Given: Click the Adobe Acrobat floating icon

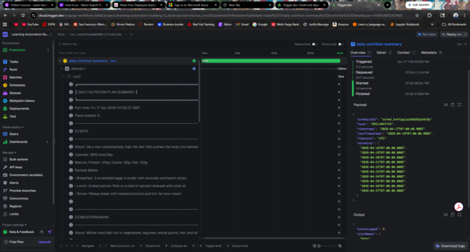Looking at the screenshot, I should coord(459,207).
